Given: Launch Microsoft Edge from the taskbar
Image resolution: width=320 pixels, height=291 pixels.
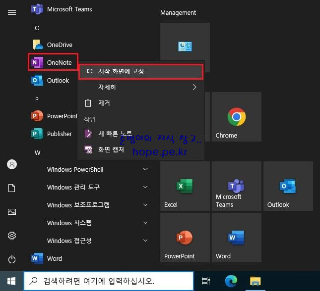Looking at the screenshot, I should (x=231, y=281).
